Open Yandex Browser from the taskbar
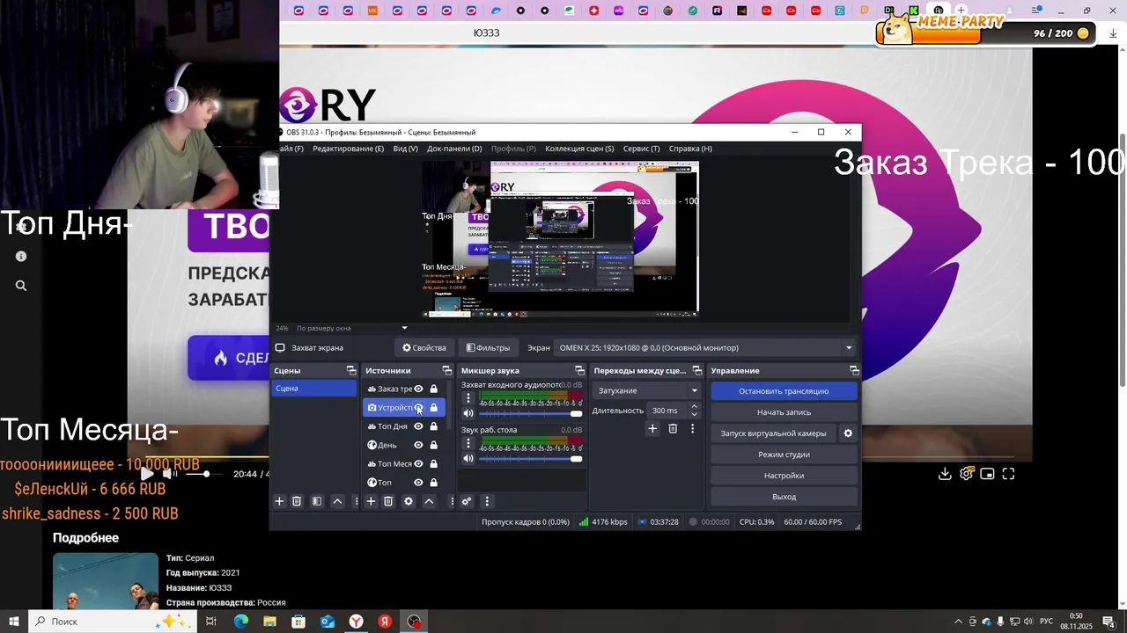Image resolution: width=1127 pixels, height=633 pixels. [x=356, y=622]
